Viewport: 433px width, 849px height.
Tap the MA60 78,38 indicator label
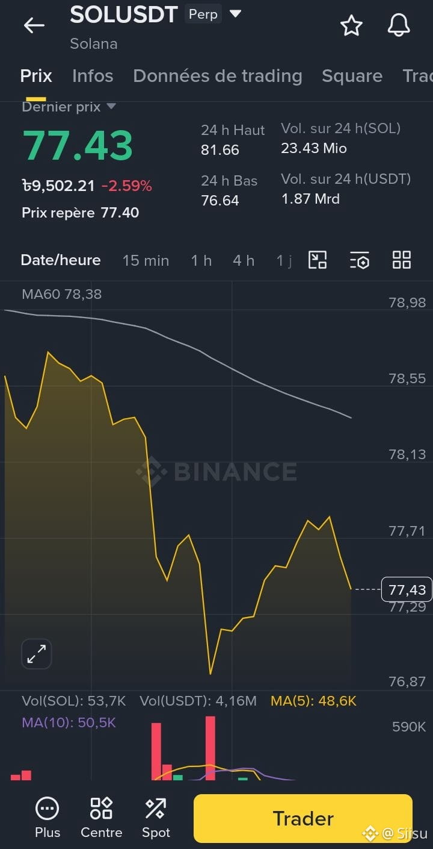coord(61,294)
